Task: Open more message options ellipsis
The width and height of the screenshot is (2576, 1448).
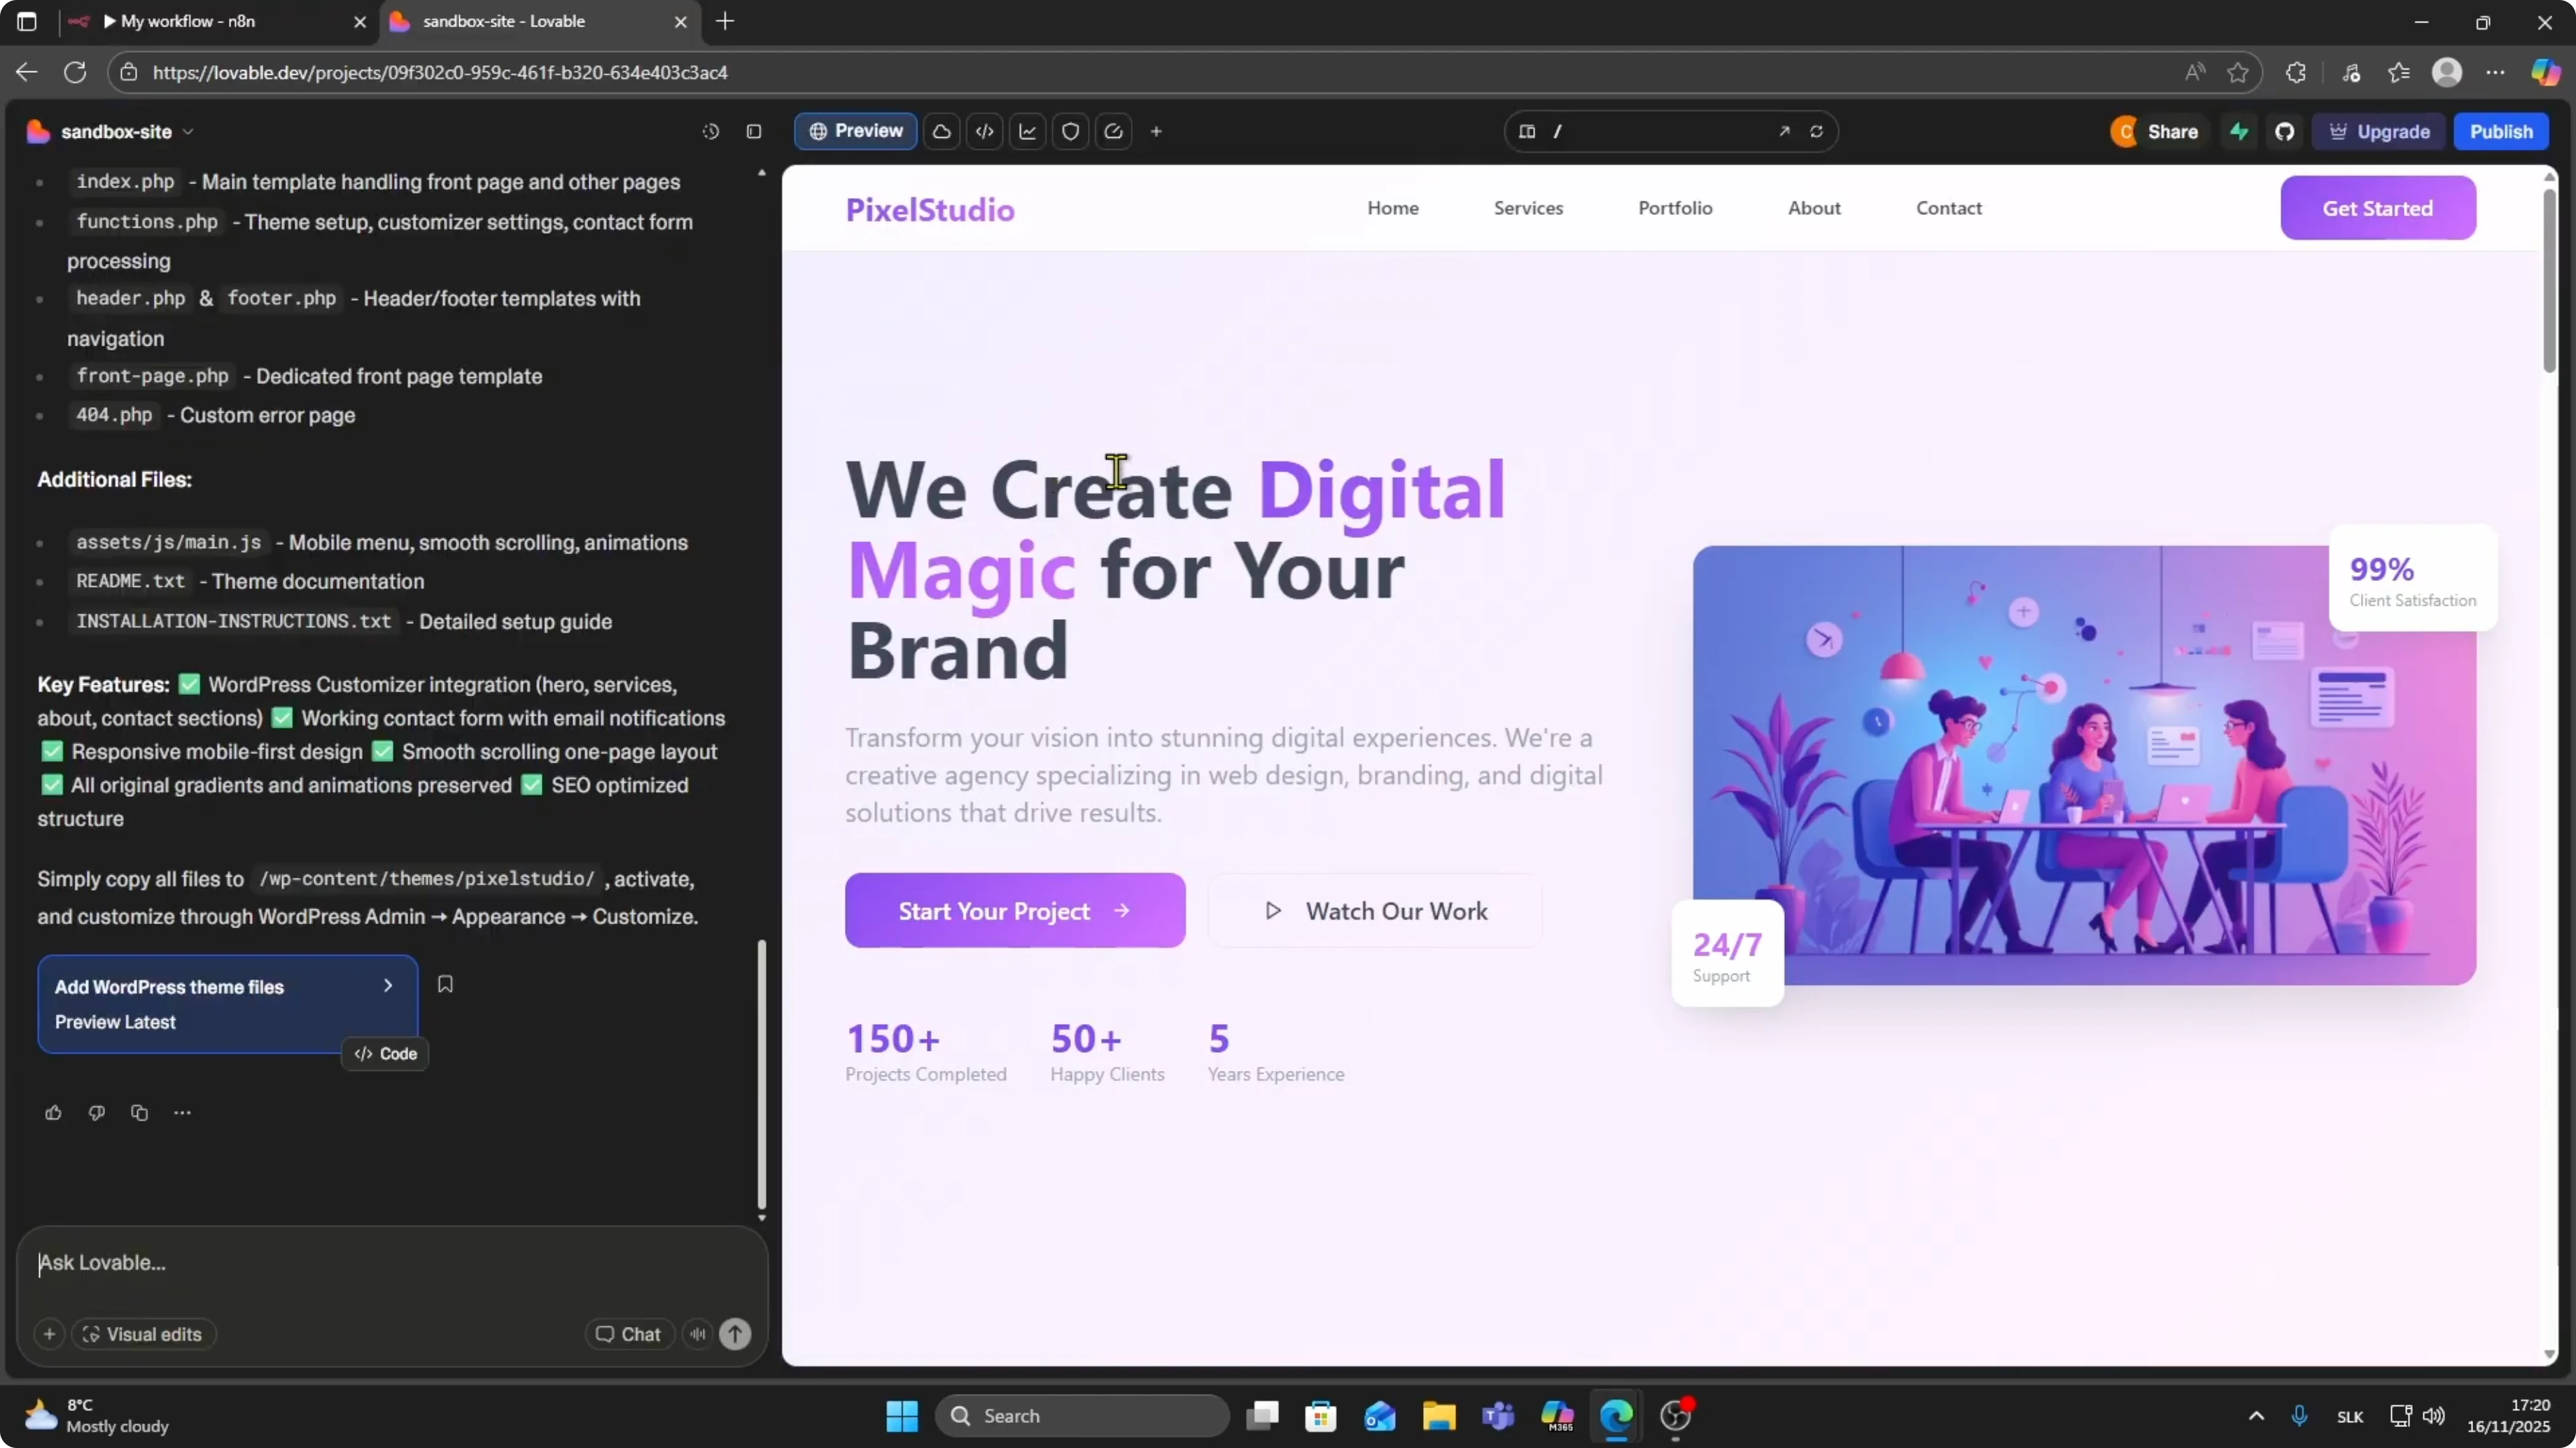Action: (x=182, y=1112)
